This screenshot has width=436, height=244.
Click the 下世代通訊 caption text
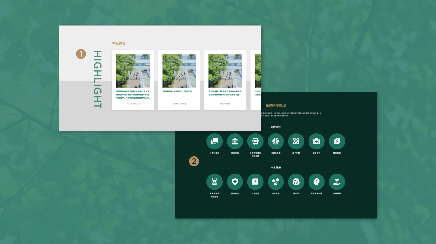click(x=215, y=153)
